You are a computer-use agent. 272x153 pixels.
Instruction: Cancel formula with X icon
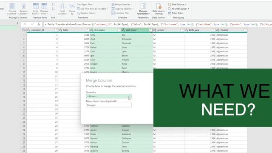[25, 24]
